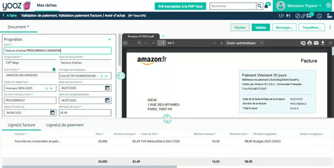The height and width of the screenshot is (168, 334).
Task: Download the PDF invoice
Action: click(323, 43)
